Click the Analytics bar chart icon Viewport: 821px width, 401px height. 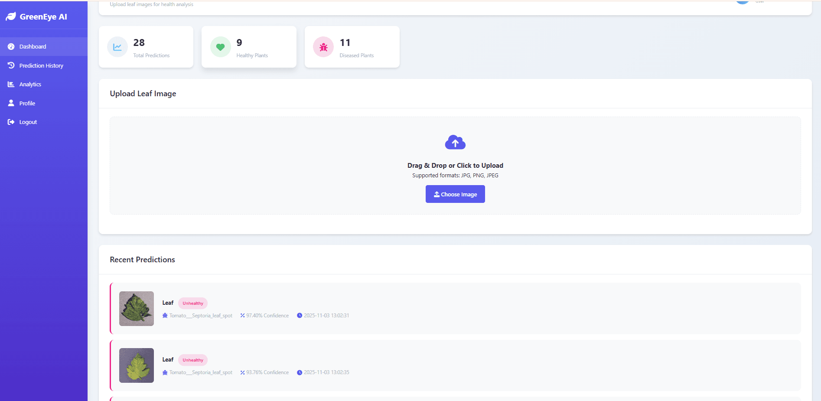tap(11, 84)
